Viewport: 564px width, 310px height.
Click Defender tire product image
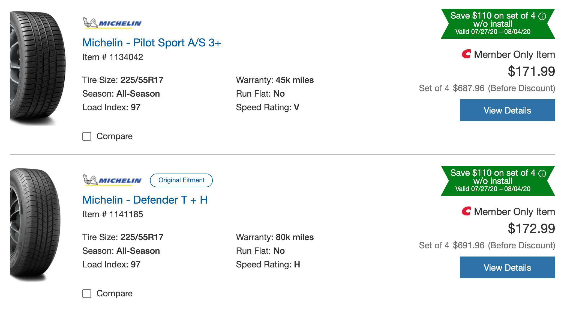(35, 225)
